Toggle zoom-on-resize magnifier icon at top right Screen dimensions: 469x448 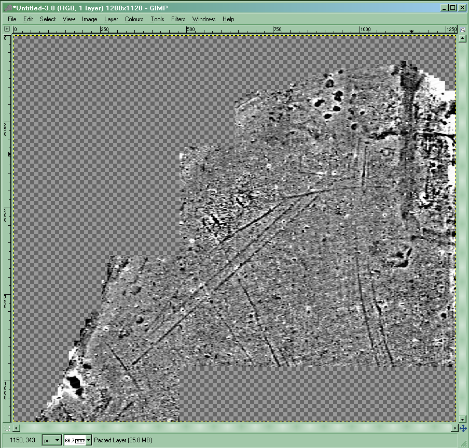pyautogui.click(x=463, y=30)
